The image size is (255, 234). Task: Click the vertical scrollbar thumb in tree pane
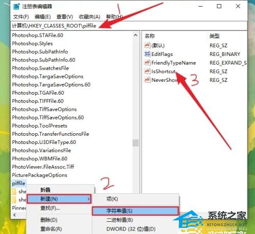(x=136, y=143)
